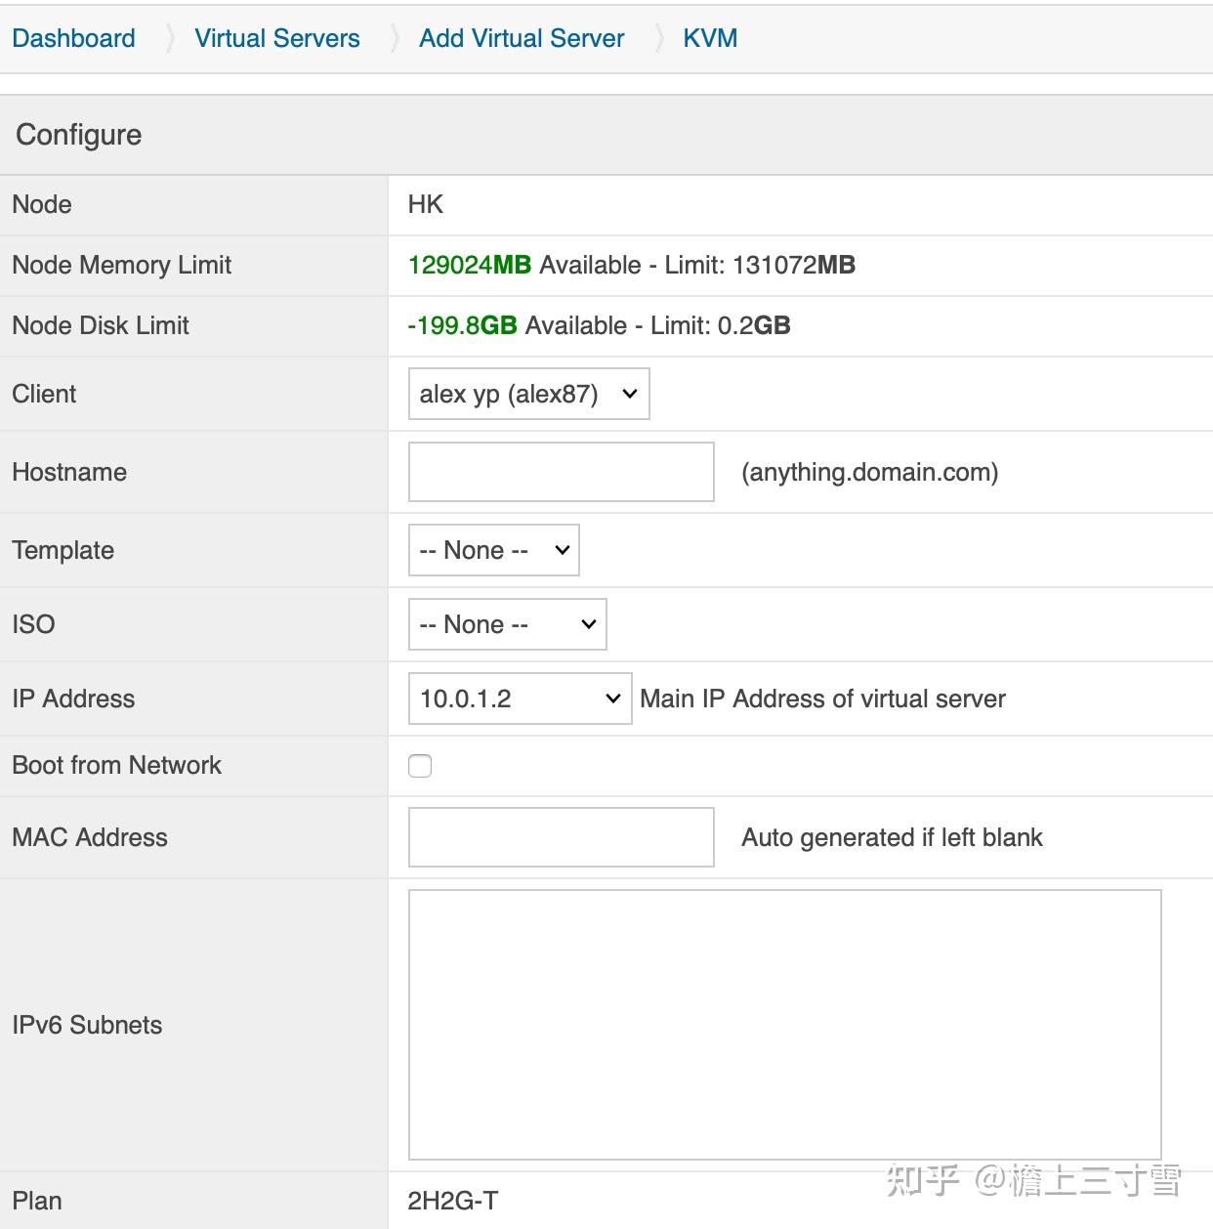Click the Node value showing HK
The height and width of the screenshot is (1229, 1213).
426,204
